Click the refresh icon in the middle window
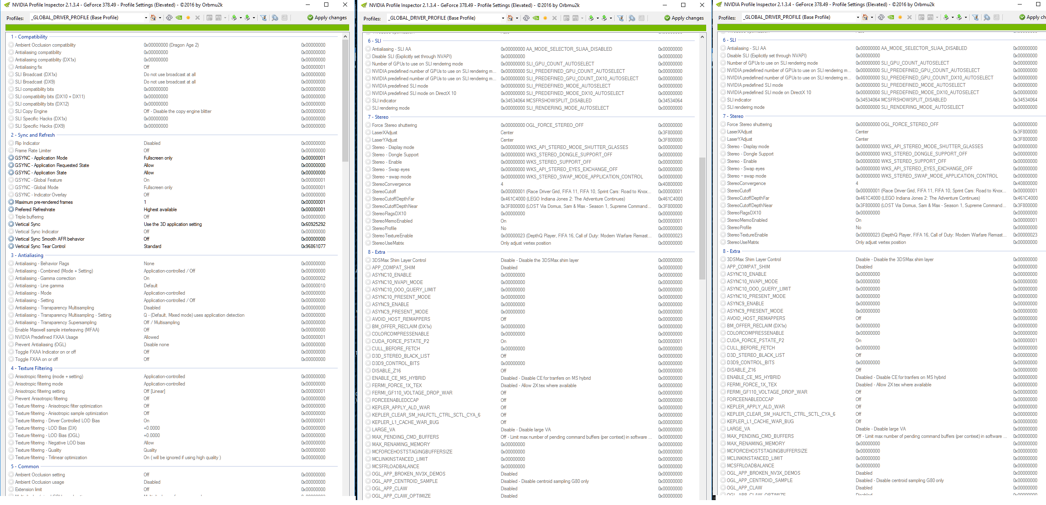The height and width of the screenshot is (505, 1046). pos(526,18)
